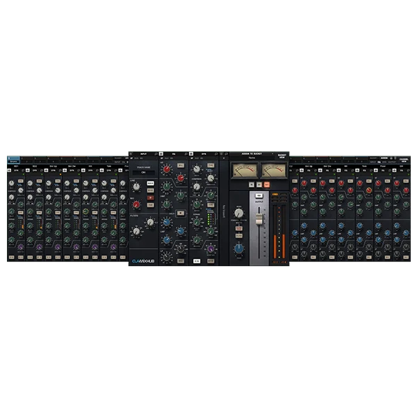417x417 pixels.
Task: Toggle the HF bell button beside red knob
Action: (181, 165)
